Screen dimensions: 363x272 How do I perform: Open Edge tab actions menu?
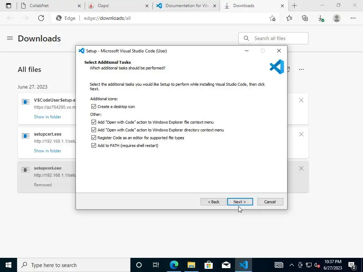(x=9, y=6)
